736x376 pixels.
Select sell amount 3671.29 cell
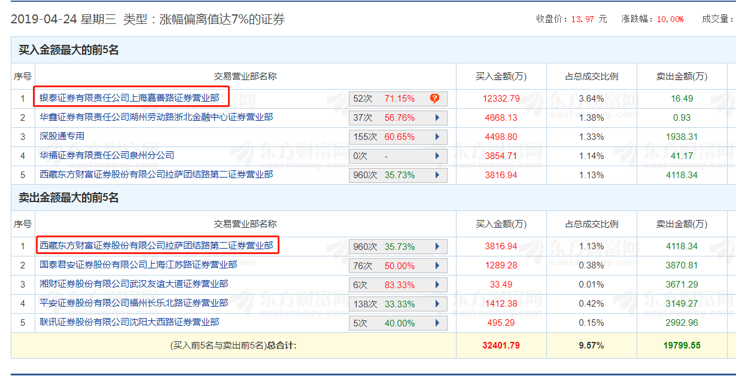coord(682,285)
